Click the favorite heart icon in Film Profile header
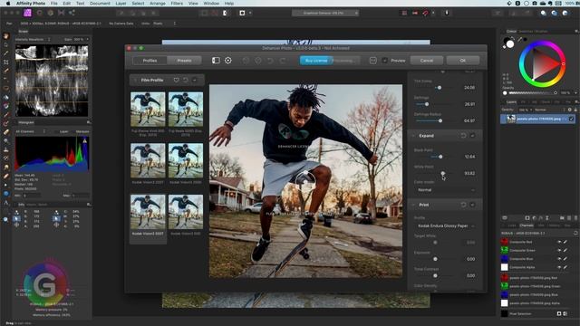The width and height of the screenshot is (580, 326). click(x=177, y=80)
